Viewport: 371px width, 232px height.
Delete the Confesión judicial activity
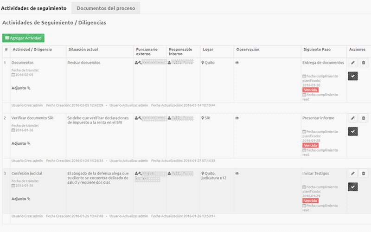click(364, 174)
